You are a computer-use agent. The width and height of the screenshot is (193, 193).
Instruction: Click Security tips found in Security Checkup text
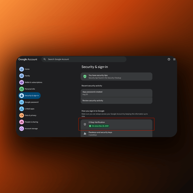105,78
